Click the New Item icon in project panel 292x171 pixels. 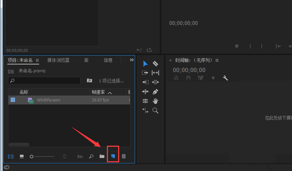click(x=113, y=156)
